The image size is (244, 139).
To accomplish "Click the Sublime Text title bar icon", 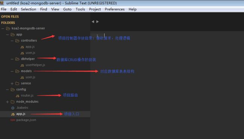I will point(2,3).
